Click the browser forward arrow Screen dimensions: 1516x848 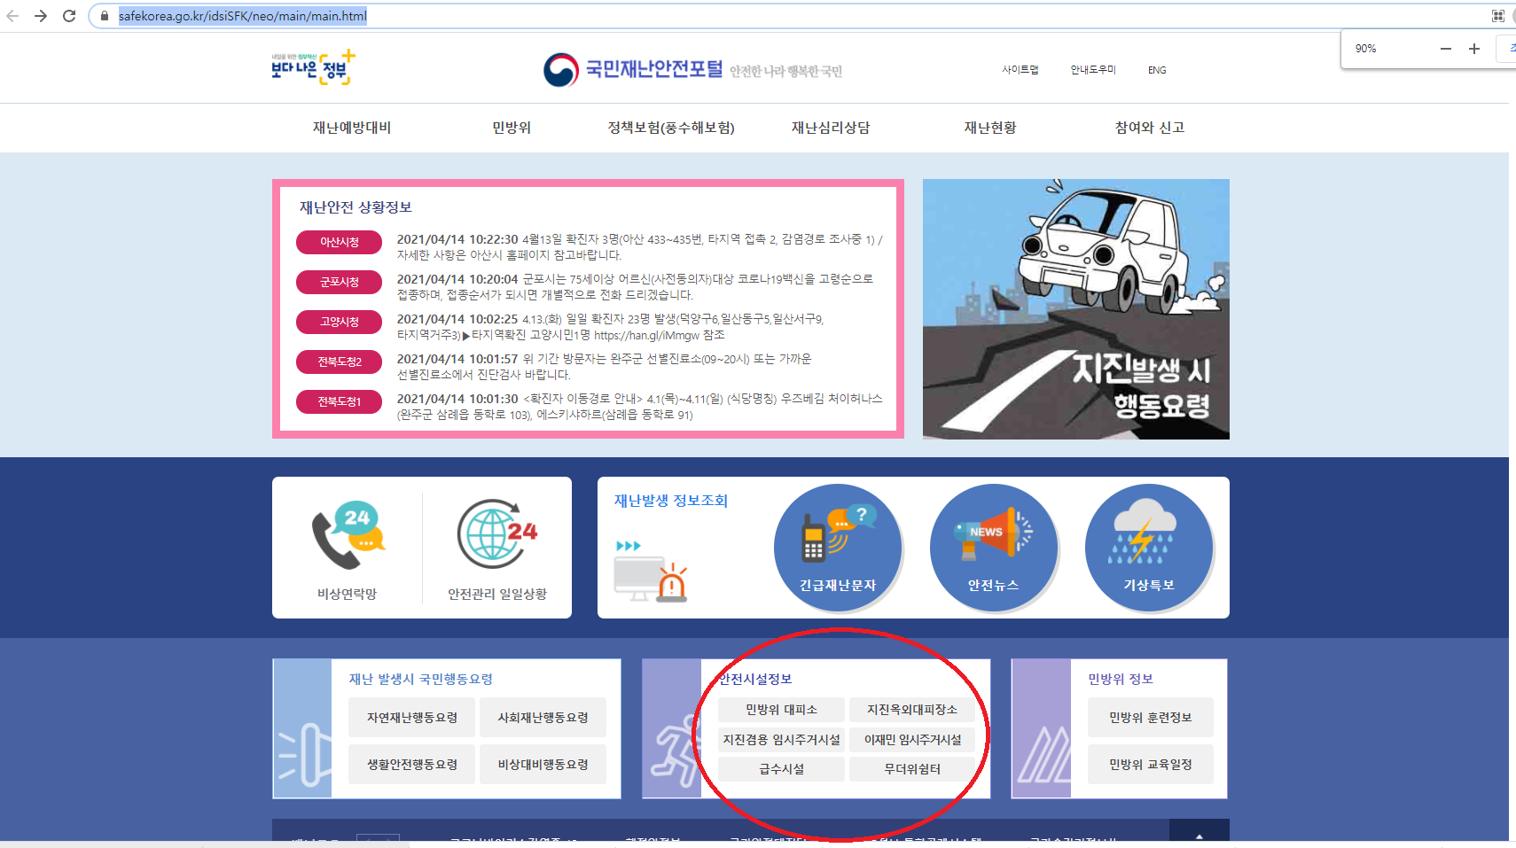(x=41, y=16)
